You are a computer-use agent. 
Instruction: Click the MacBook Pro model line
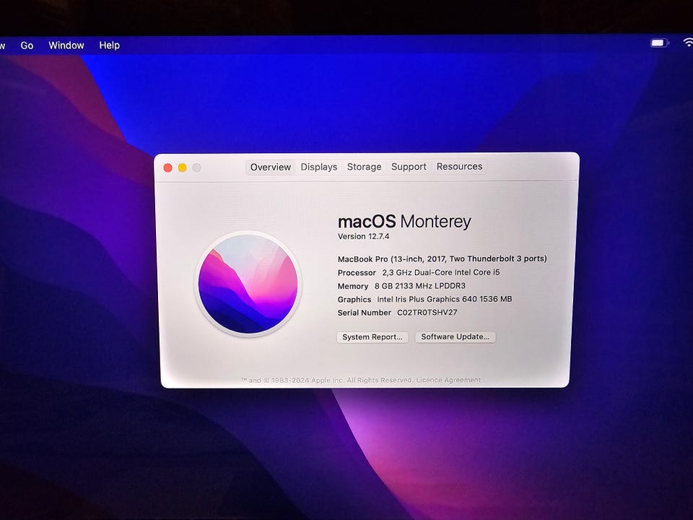(442, 259)
